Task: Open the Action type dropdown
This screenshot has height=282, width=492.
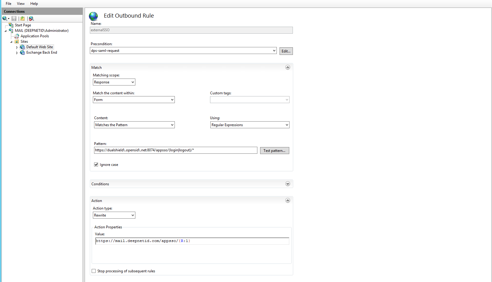Action: (x=114, y=215)
